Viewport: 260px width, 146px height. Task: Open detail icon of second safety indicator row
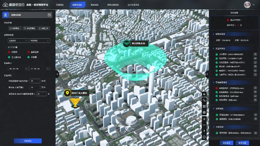point(255,58)
